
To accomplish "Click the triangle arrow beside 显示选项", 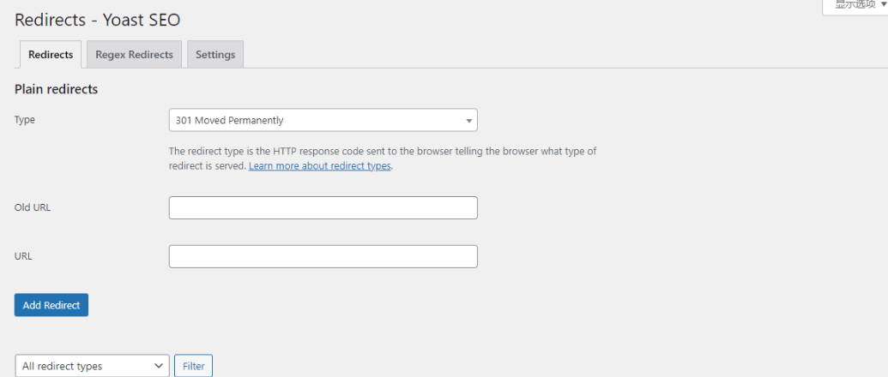I will 883,4.
